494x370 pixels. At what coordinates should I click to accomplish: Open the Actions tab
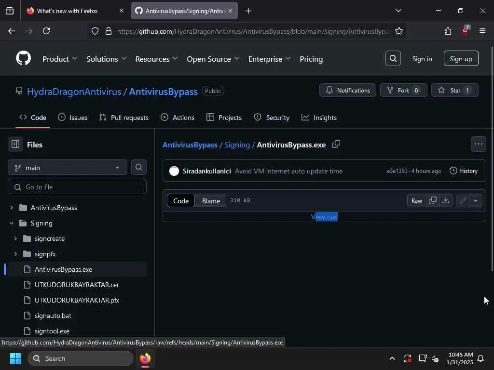pos(178,118)
